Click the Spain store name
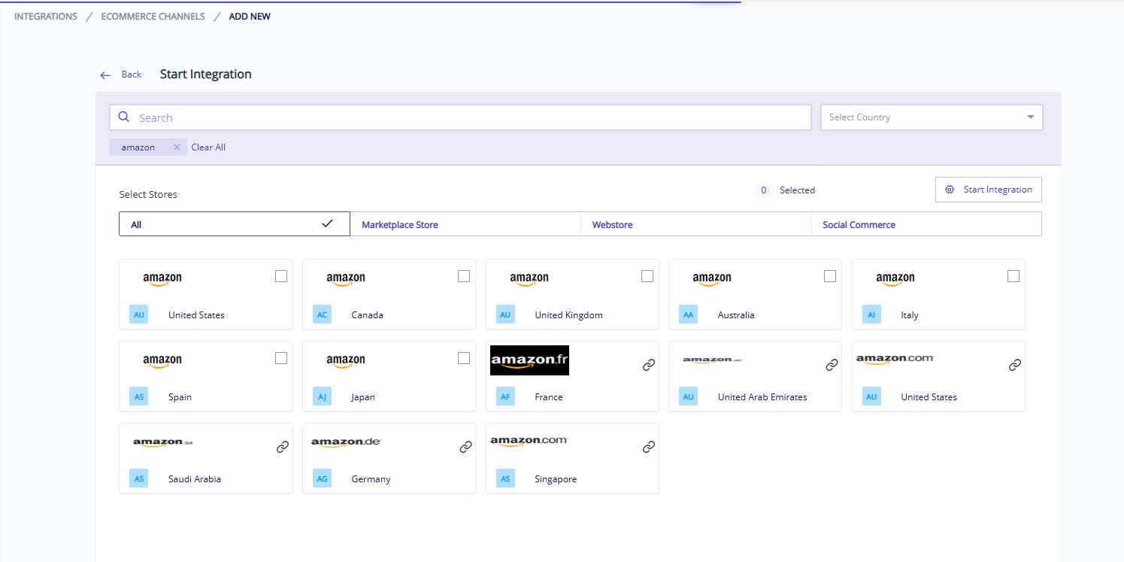The width and height of the screenshot is (1124, 562). pyautogui.click(x=180, y=397)
